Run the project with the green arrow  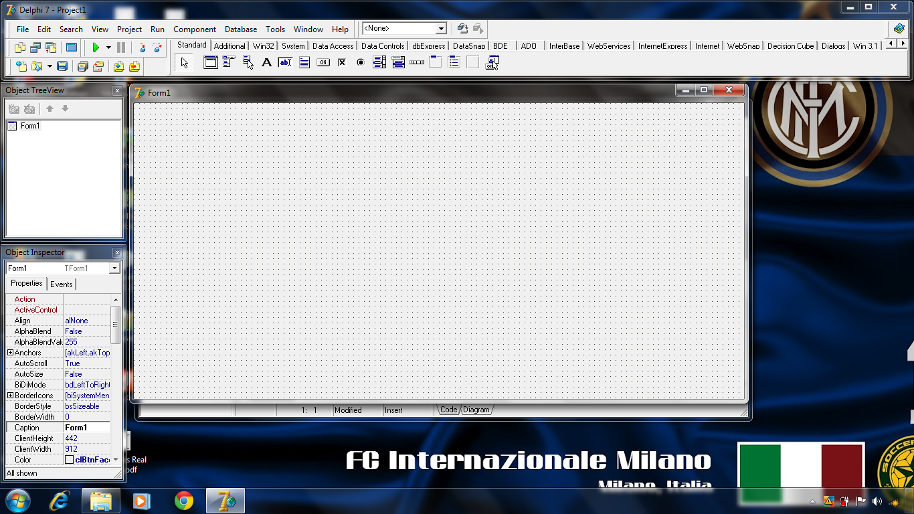(x=96, y=48)
